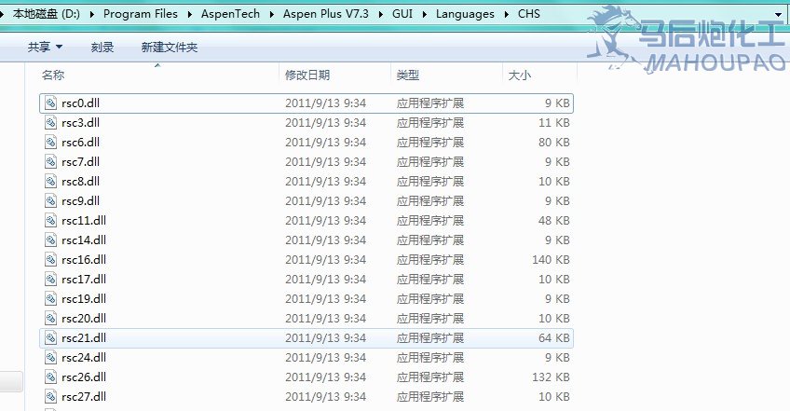
Task: Sort by 修改日期 (Date modified) column header
Action: pyautogui.click(x=307, y=75)
